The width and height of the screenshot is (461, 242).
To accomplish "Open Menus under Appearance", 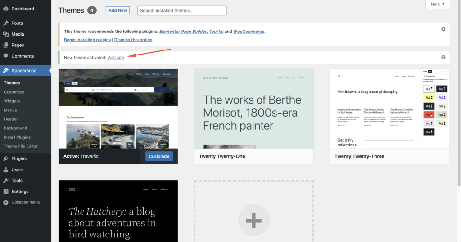I will click(10, 110).
